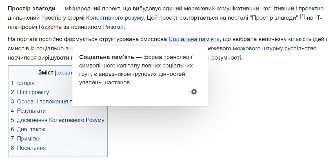
Task: Hide the table of contents via сховати
Action: tap(64, 73)
